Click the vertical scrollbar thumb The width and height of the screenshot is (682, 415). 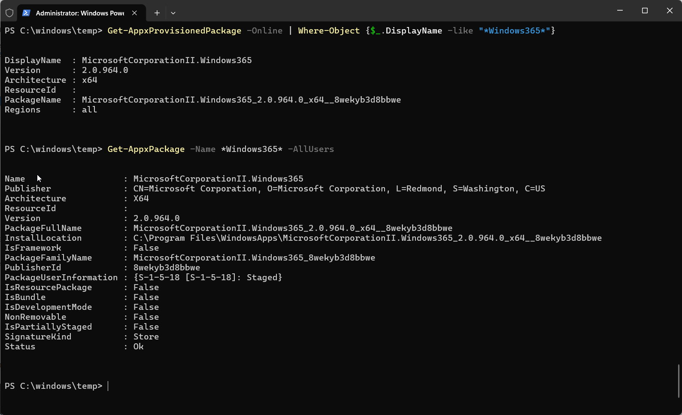click(x=679, y=381)
